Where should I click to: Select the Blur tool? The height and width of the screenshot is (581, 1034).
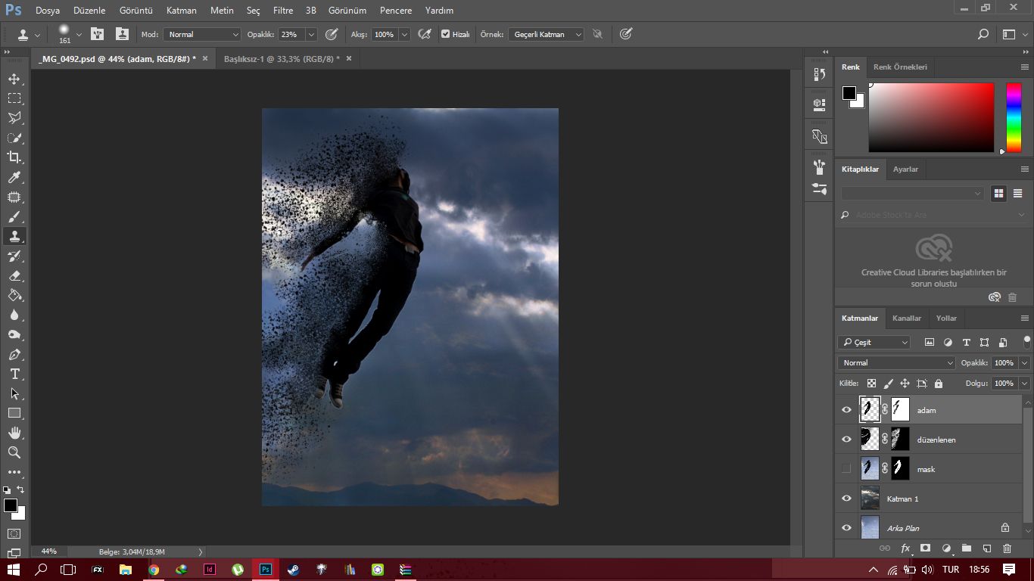[14, 315]
